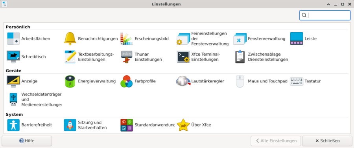
Task: Click the Maus und Touchpad label
Action: tap(267, 81)
